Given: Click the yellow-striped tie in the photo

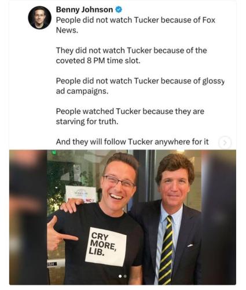Looking at the screenshot, I should pyautogui.click(x=166, y=249).
